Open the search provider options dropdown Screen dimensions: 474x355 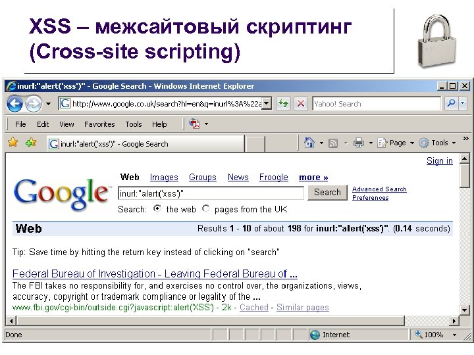tap(463, 104)
